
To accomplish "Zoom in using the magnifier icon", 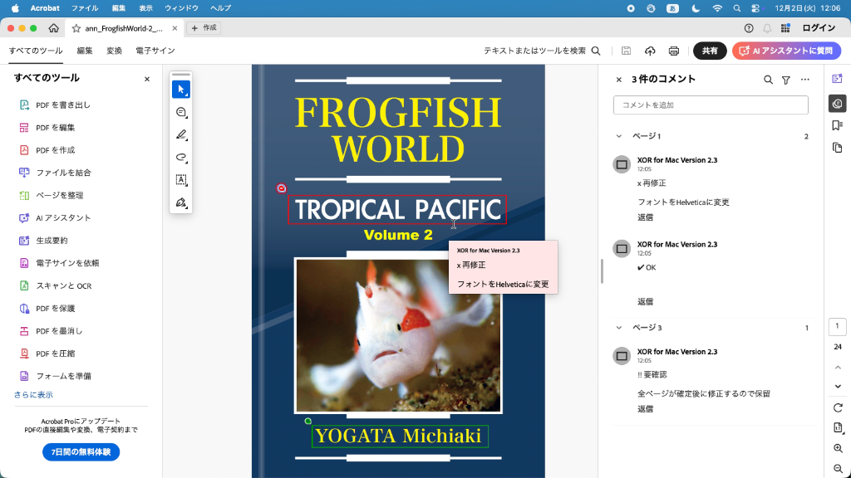I will coord(837,448).
